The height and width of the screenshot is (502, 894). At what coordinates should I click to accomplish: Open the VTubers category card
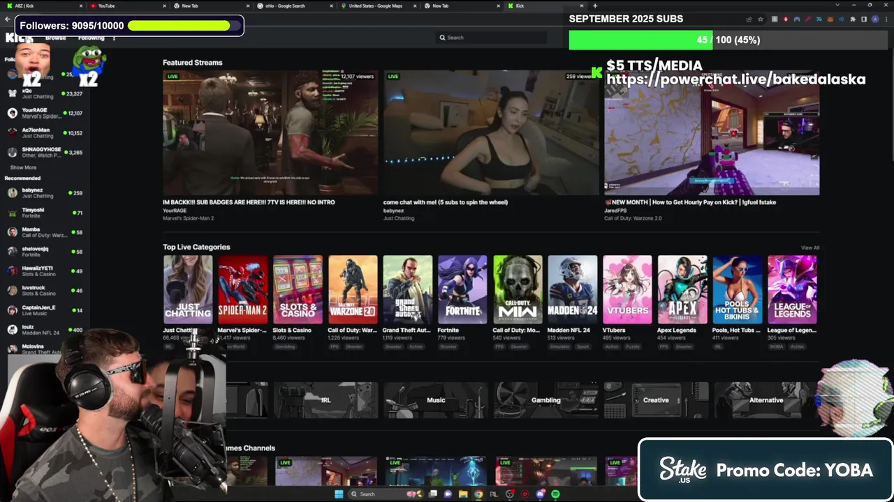pos(627,289)
